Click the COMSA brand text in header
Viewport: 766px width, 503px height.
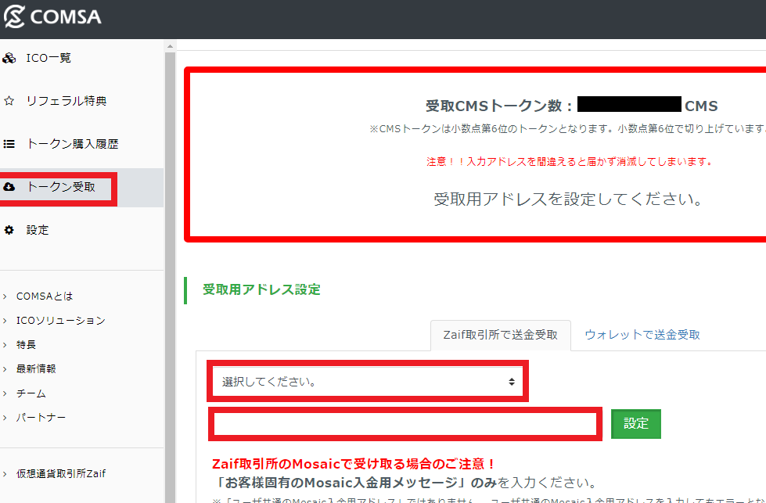[x=66, y=17]
